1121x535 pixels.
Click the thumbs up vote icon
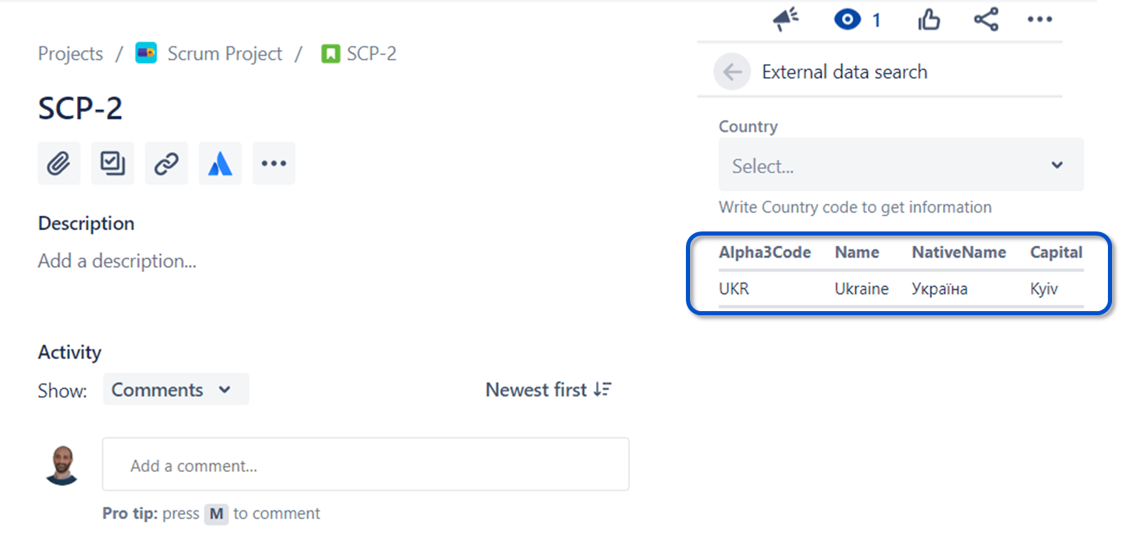(929, 19)
